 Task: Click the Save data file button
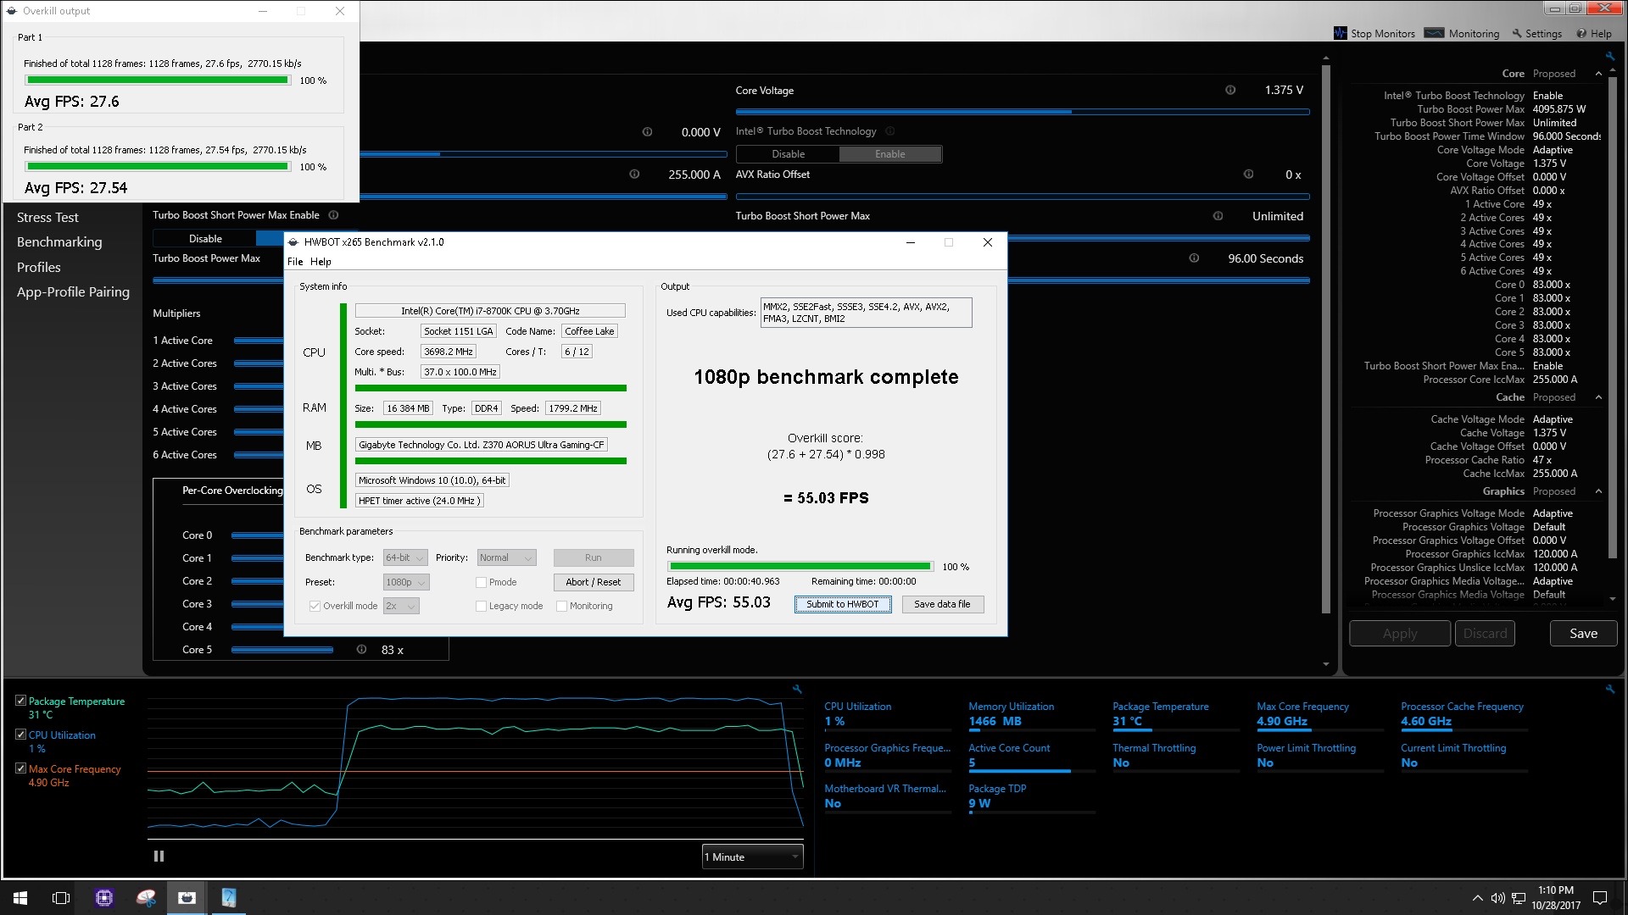click(942, 604)
